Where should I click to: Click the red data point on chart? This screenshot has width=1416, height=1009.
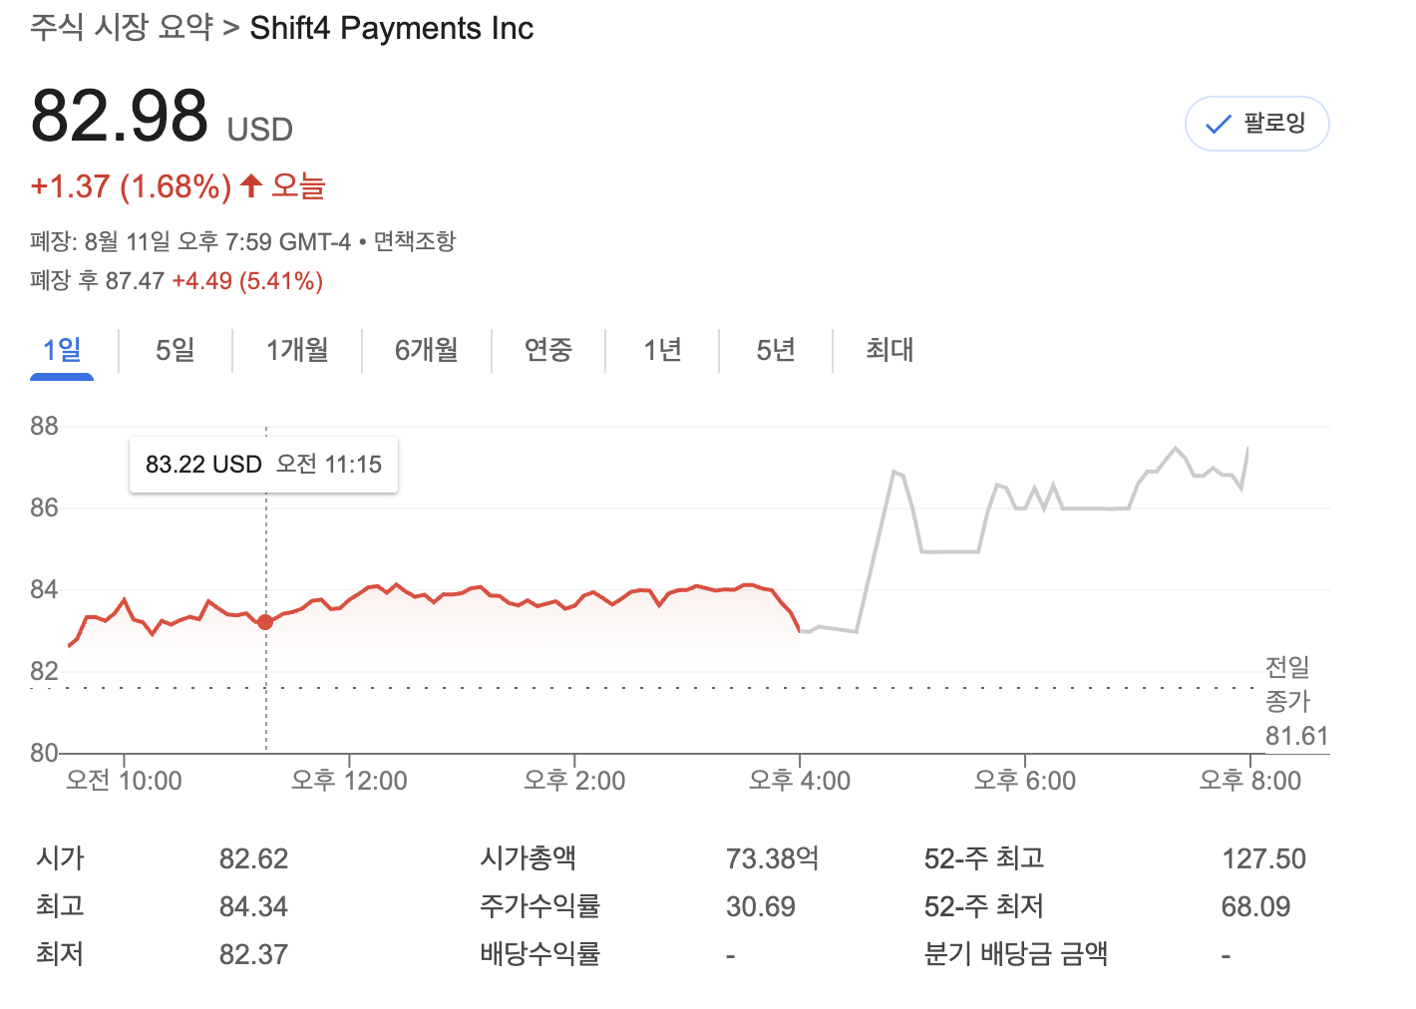[265, 622]
